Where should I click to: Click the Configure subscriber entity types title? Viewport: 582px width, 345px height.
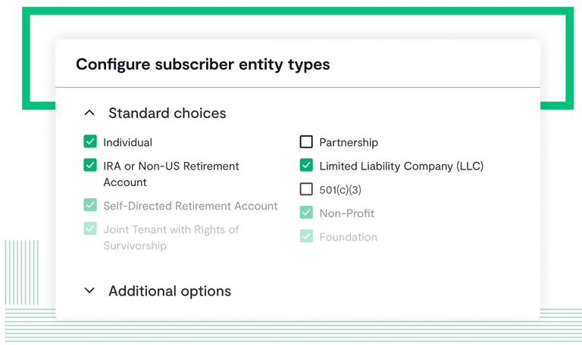[x=202, y=64]
